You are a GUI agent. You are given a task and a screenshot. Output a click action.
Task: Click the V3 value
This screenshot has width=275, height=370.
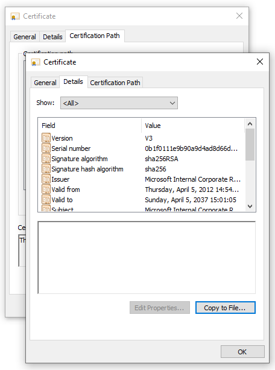(x=149, y=138)
